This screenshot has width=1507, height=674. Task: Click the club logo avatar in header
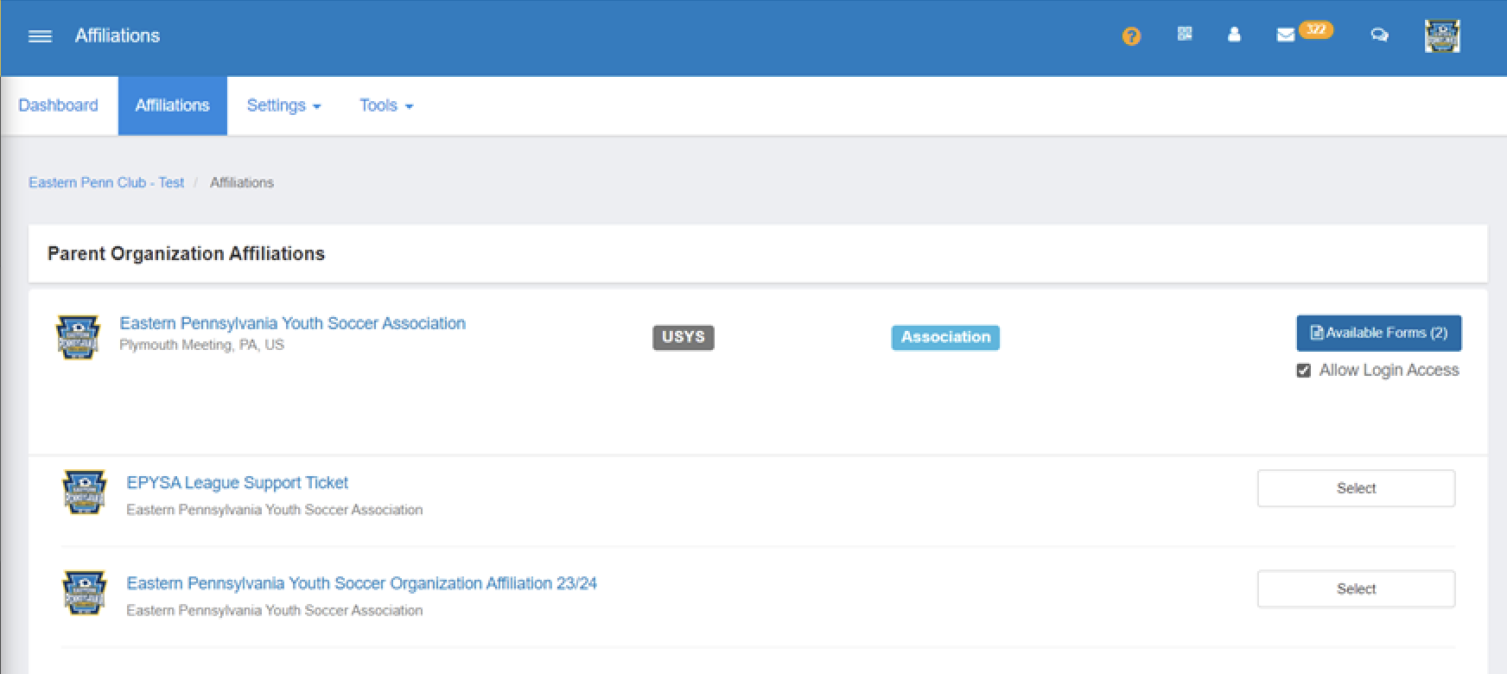pos(1442,36)
